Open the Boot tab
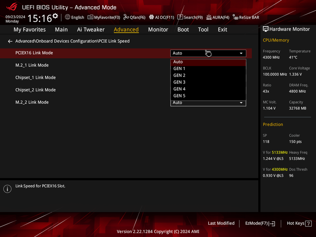 click(x=183, y=30)
